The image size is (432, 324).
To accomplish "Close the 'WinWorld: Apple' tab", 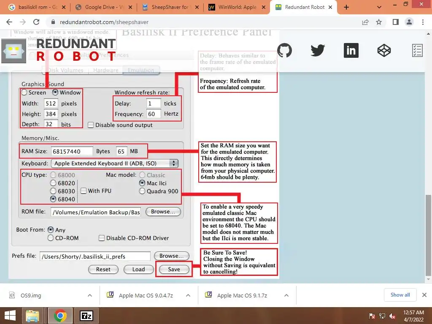I will 264,7.
